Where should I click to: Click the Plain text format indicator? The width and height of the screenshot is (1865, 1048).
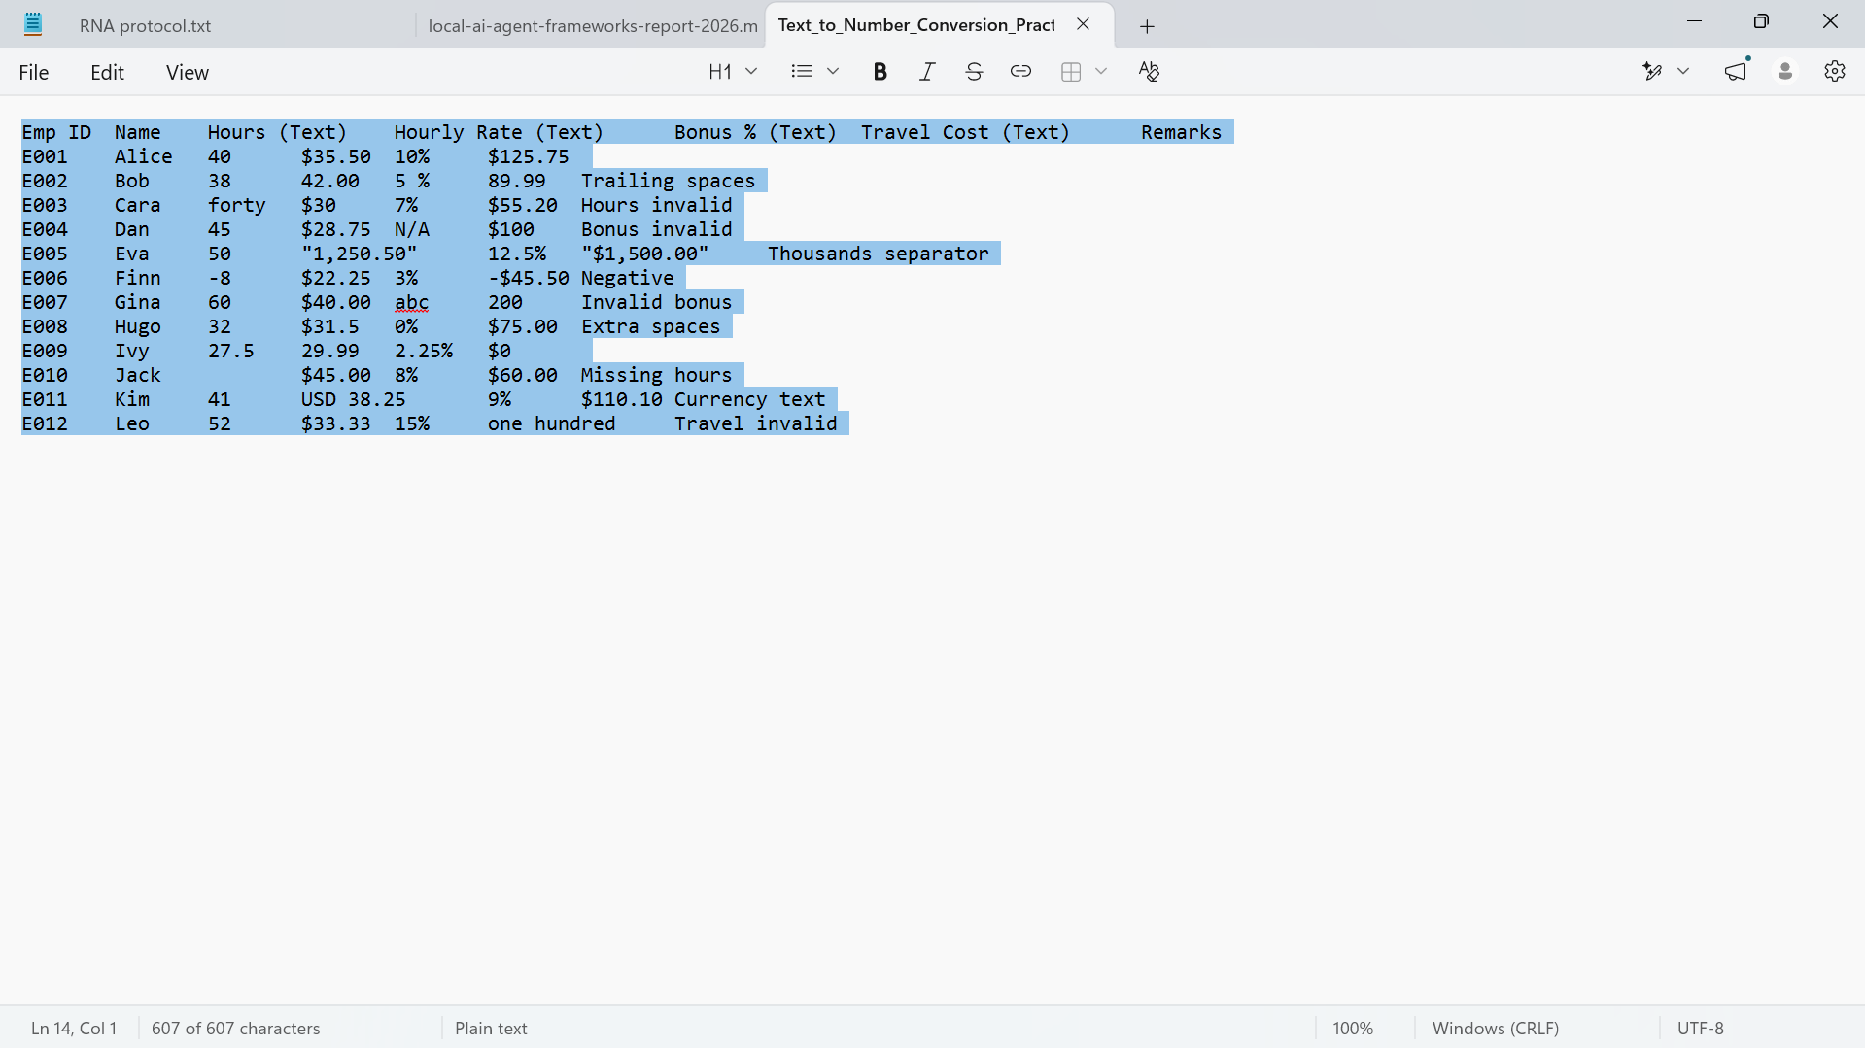[x=491, y=1029]
